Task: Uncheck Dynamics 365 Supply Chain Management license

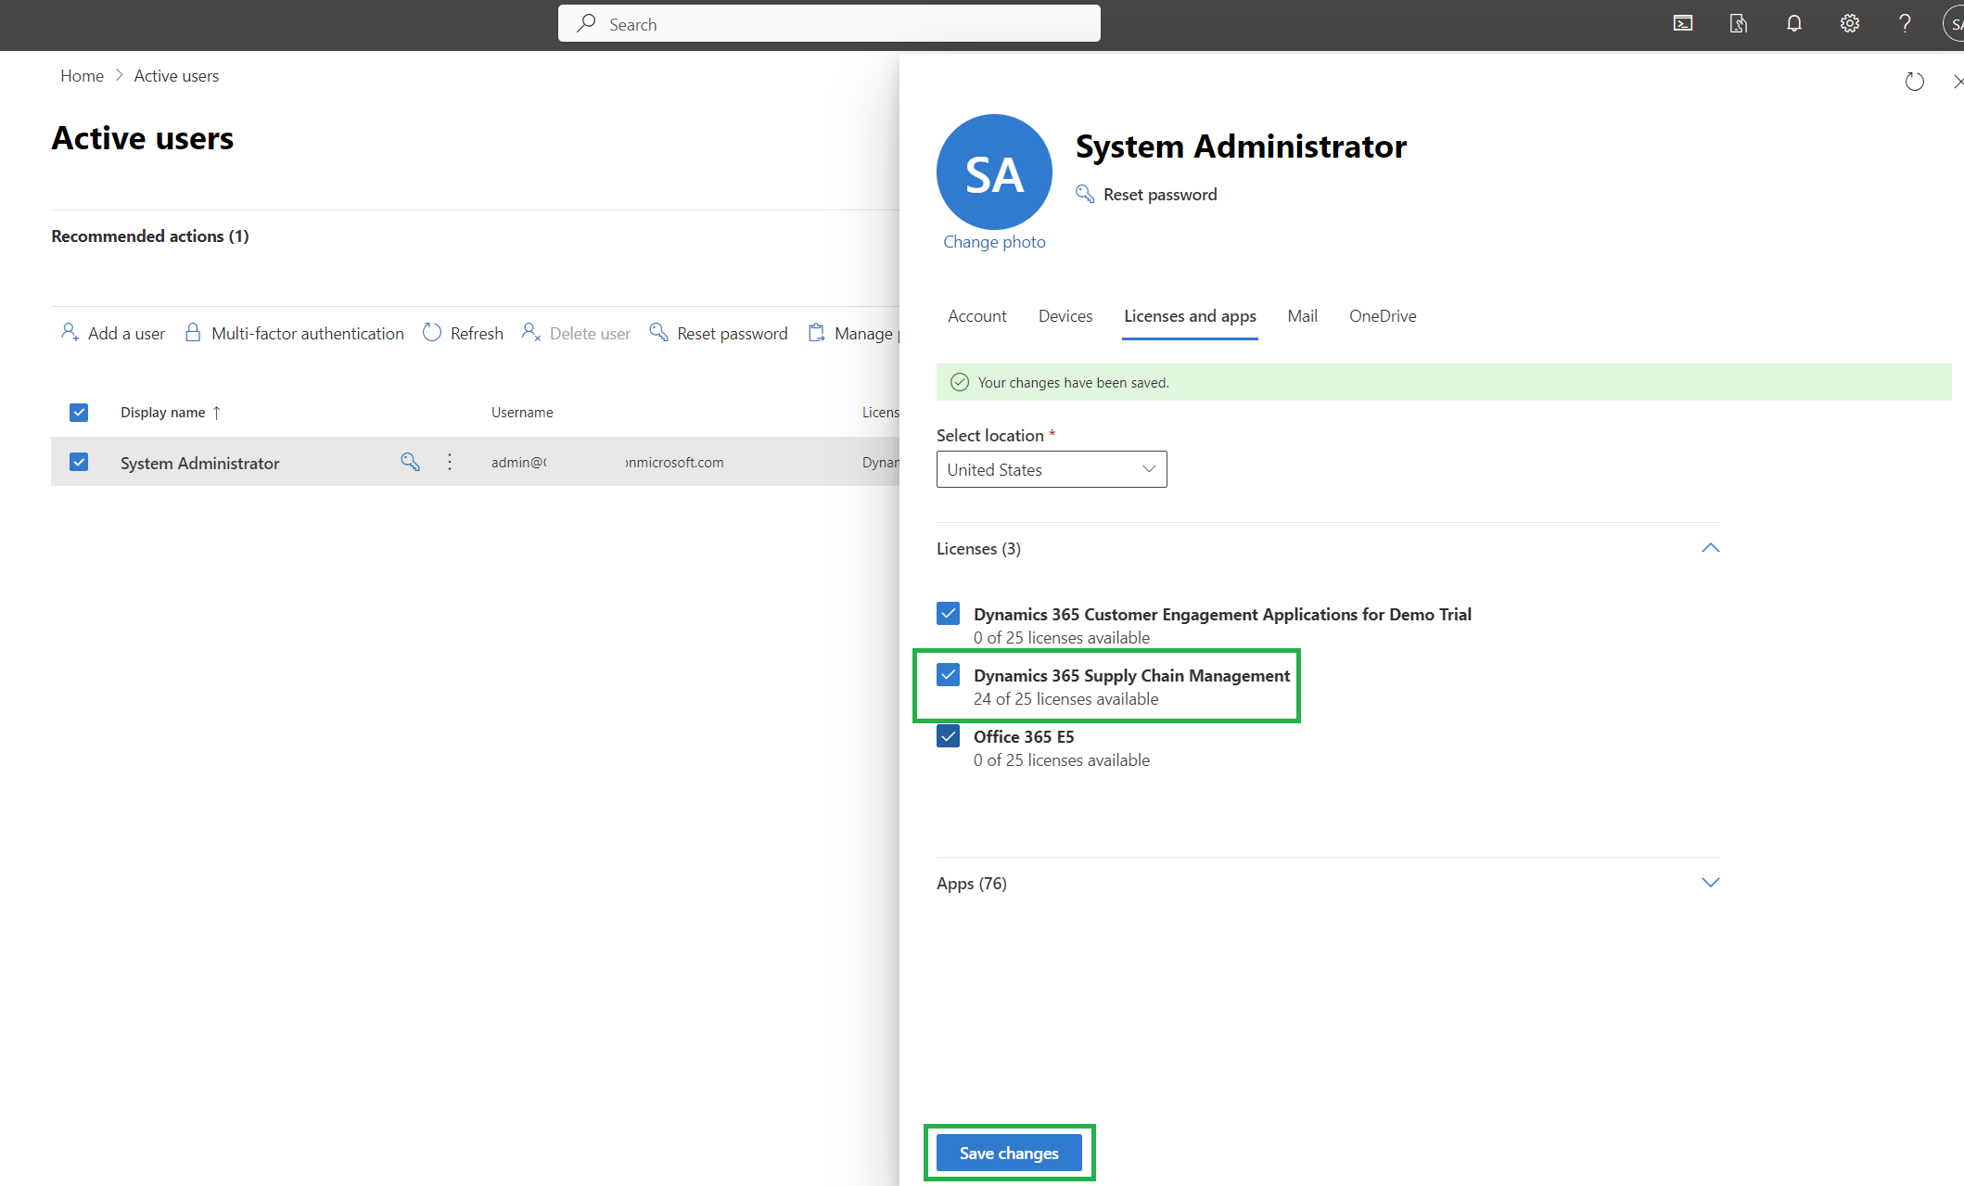Action: coord(948,674)
